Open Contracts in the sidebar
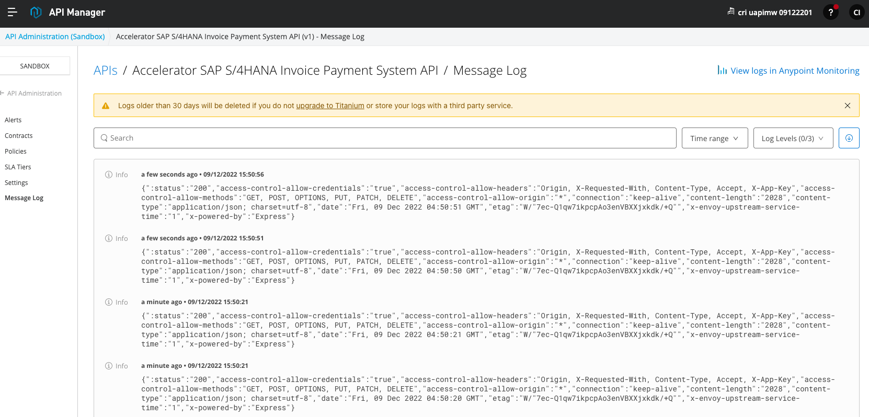 [x=19, y=136]
